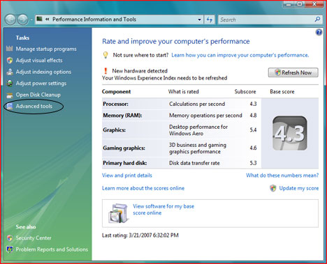This screenshot has width=327, height=264.
Task: Click View and print details link
Action: pyautogui.click(x=127, y=176)
